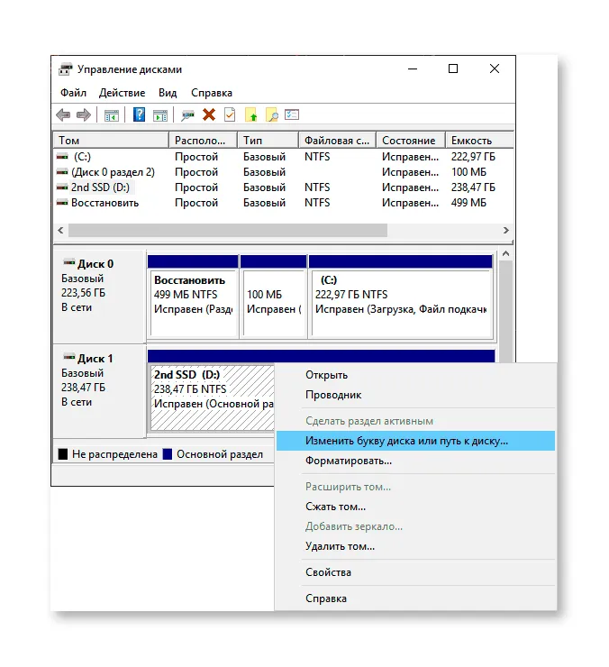The image size is (609, 667).
Task: Click the checklist view settings toolbar icon
Action: [x=292, y=114]
